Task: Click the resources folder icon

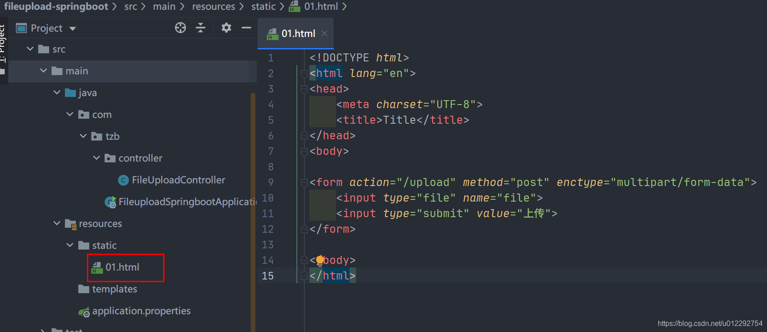Action: [x=70, y=224]
